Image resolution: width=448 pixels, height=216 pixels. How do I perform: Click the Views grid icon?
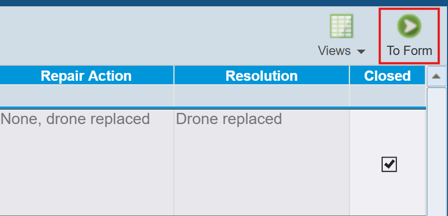[342, 26]
